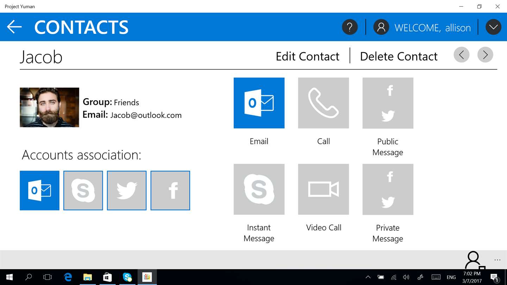The height and width of the screenshot is (285, 507).
Task: Select the Outlook account association tile
Action: pyautogui.click(x=39, y=190)
